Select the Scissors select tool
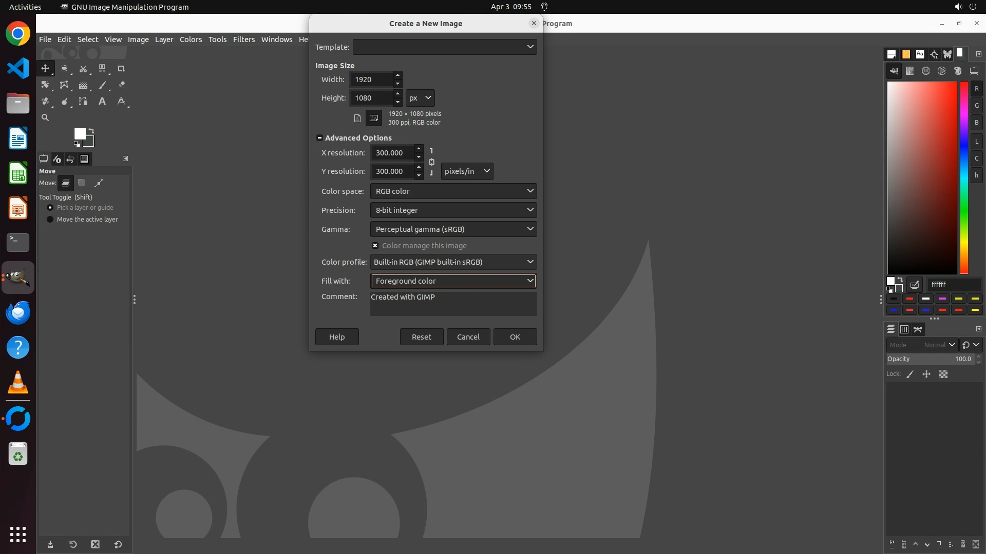The image size is (986, 554). point(83,69)
